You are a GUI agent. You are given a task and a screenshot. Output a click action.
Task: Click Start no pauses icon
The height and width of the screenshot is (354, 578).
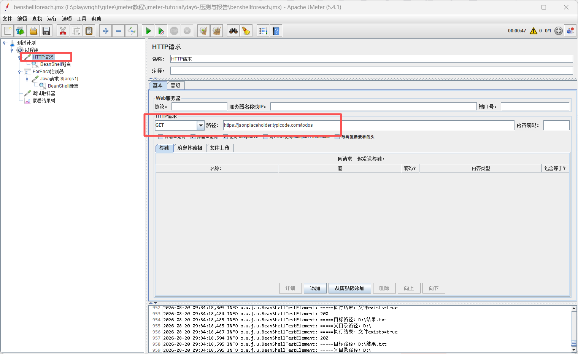point(161,31)
